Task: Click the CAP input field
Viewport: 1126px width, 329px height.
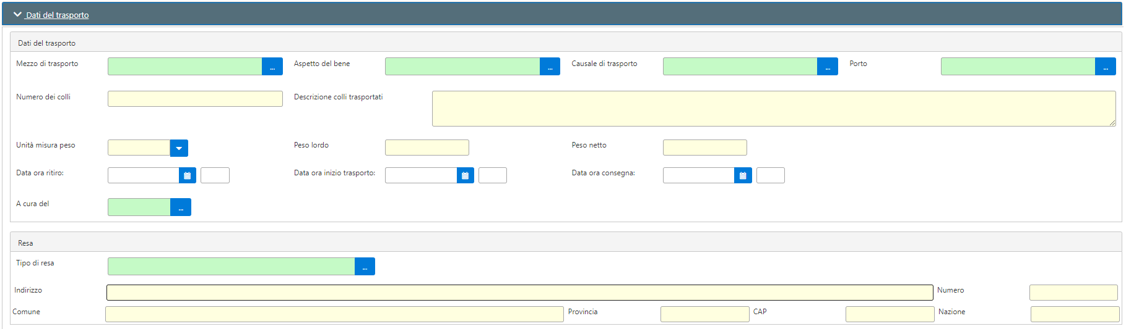Action: point(890,314)
